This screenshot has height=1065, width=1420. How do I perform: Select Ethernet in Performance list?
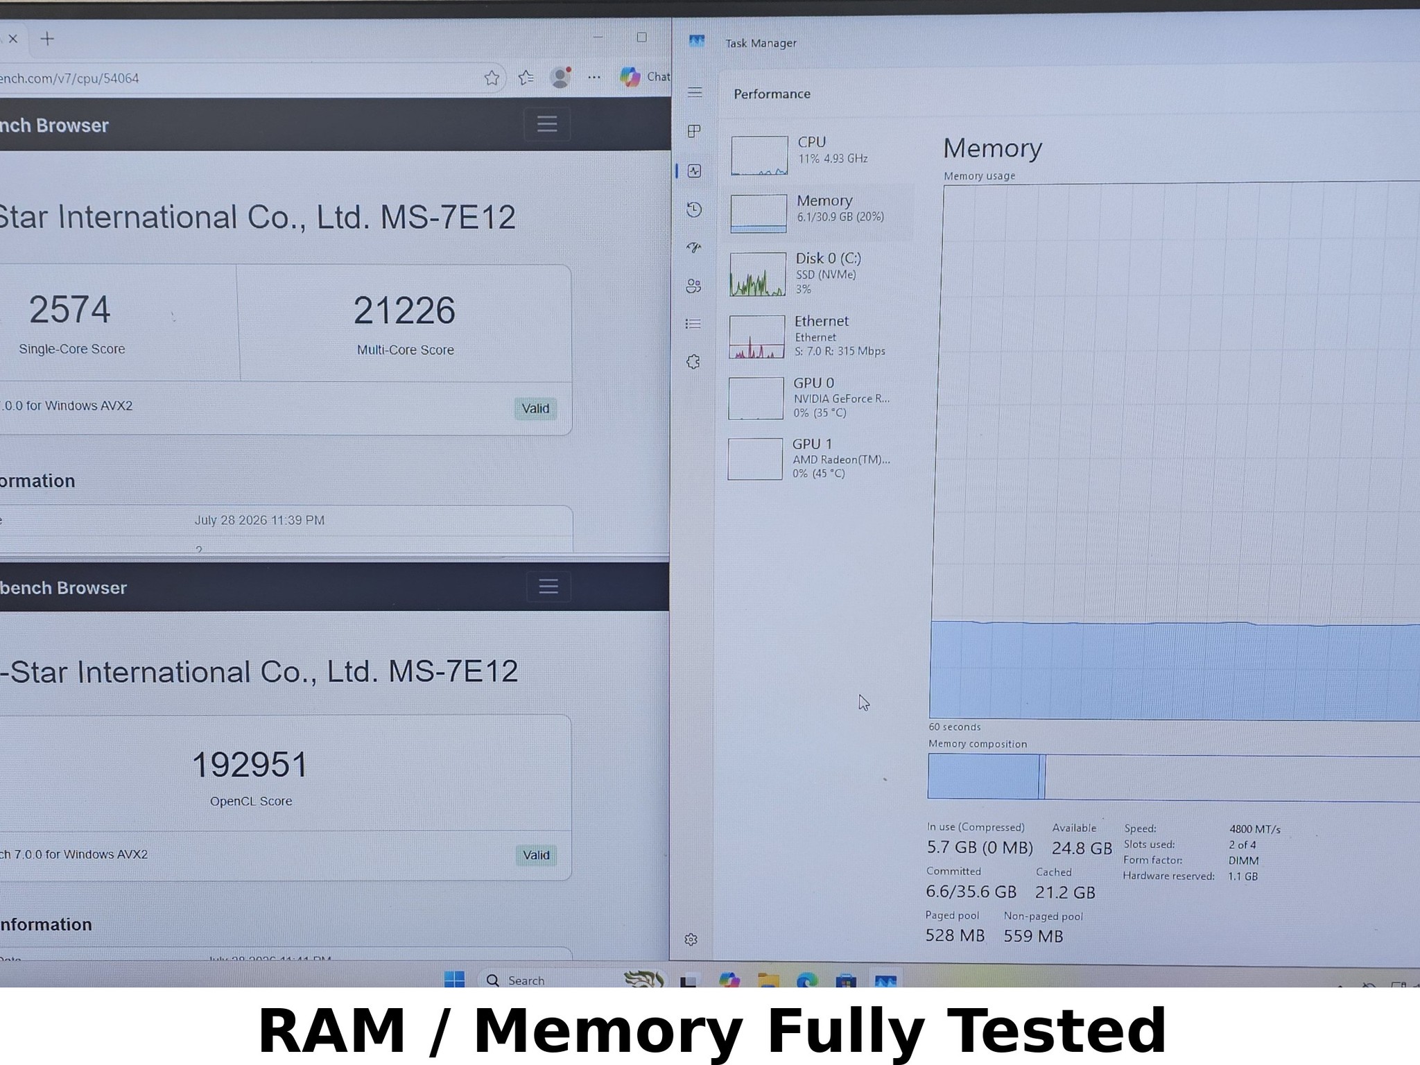(x=820, y=336)
